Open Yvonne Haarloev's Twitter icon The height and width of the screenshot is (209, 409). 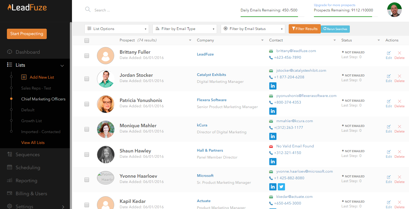pyautogui.click(x=281, y=187)
